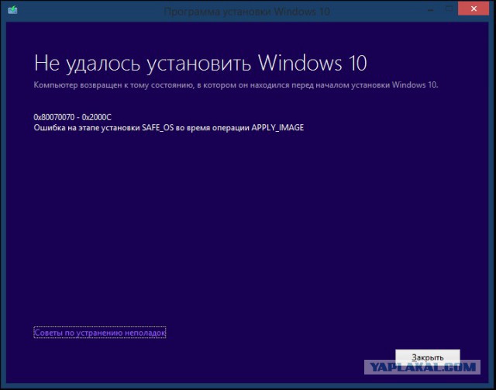Maximize the setup window
496x390 pixels.
point(449,9)
